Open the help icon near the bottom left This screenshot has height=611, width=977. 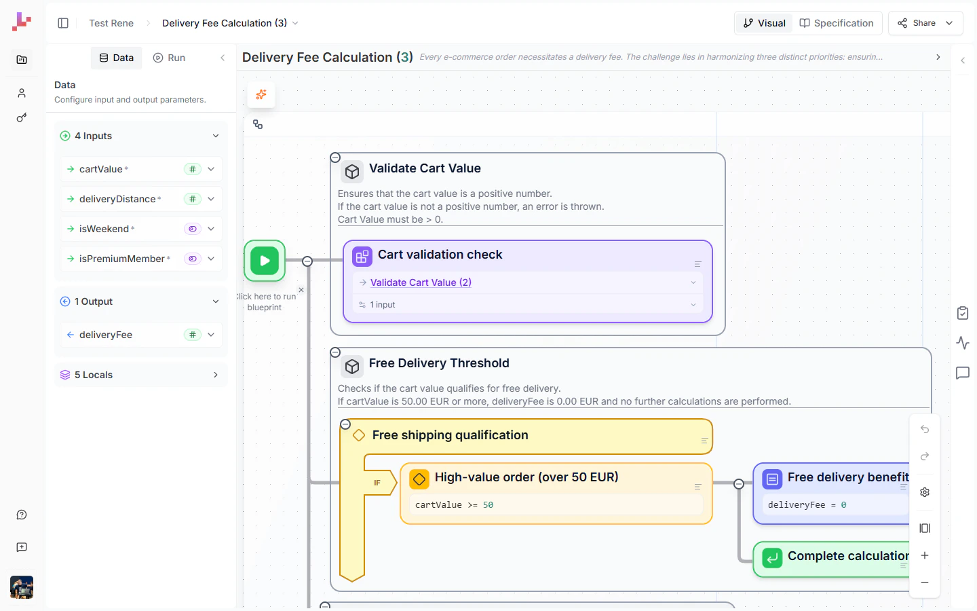point(21,515)
